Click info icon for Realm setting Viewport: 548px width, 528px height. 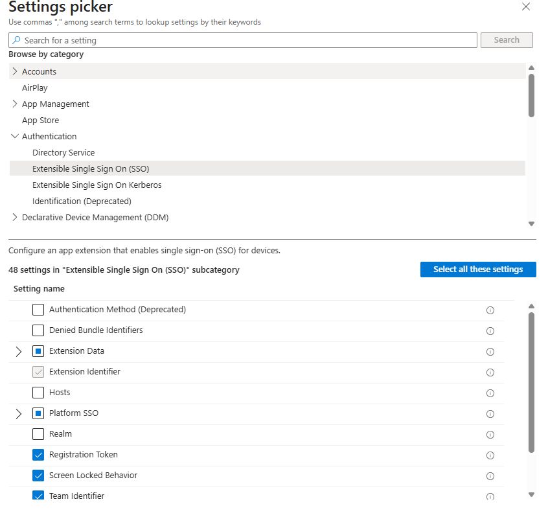click(x=490, y=435)
